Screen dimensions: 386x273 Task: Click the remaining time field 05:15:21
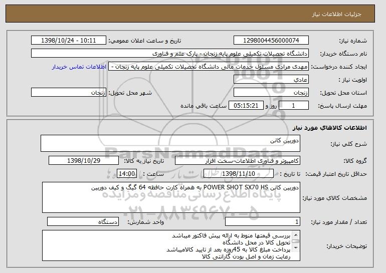[x=246, y=106]
